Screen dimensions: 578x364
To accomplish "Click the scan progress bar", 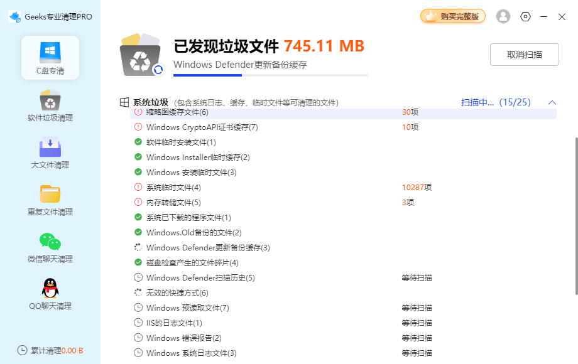I will pos(271,75).
